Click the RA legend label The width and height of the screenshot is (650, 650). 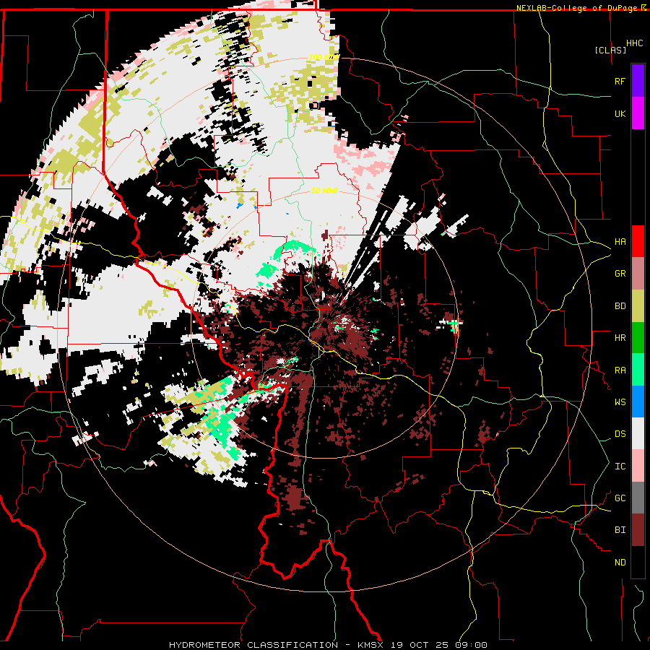pos(620,370)
